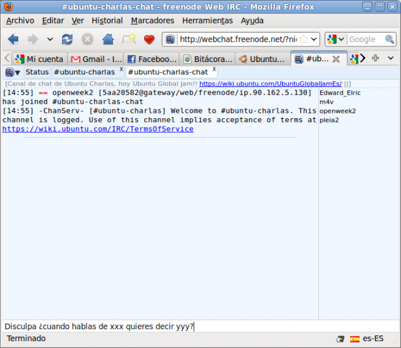Click the search magnifier icon
Screen dimensions: 401x348
tap(390, 39)
